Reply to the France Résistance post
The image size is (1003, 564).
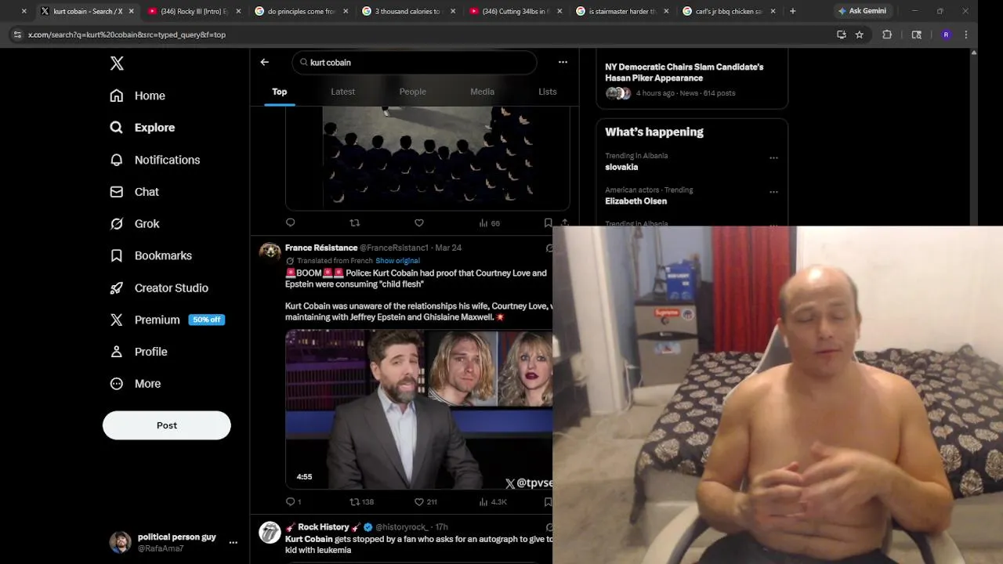pyautogui.click(x=293, y=502)
